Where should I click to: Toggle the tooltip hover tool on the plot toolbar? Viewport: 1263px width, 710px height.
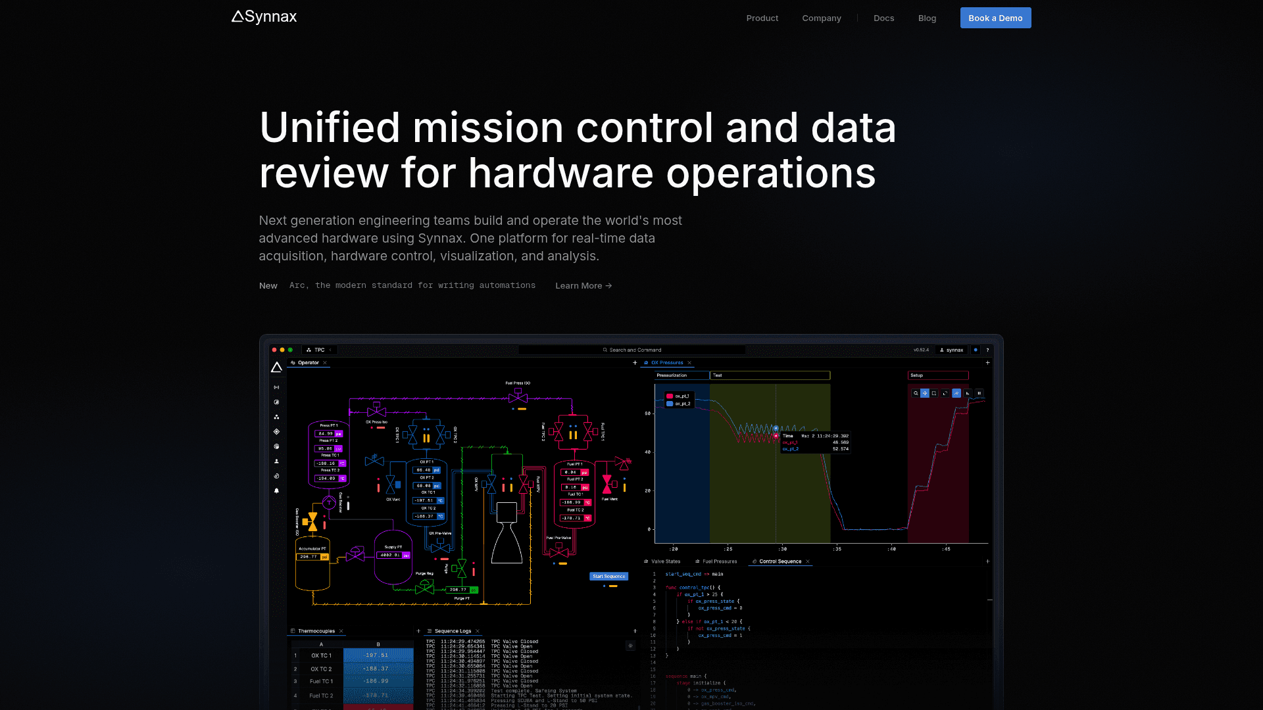956,393
